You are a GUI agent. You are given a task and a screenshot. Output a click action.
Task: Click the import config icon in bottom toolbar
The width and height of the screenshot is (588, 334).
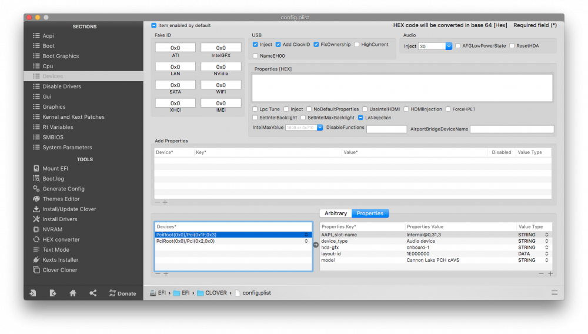coord(33,293)
